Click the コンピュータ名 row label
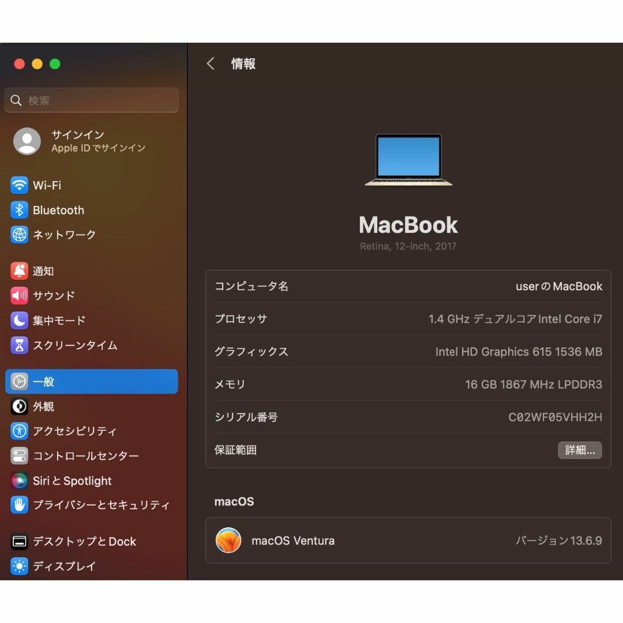Image resolution: width=623 pixels, height=623 pixels. point(251,286)
